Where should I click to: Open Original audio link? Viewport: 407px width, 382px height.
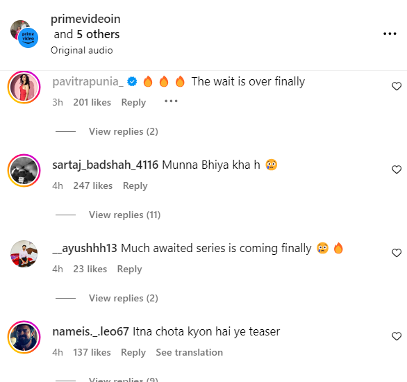coord(81,50)
